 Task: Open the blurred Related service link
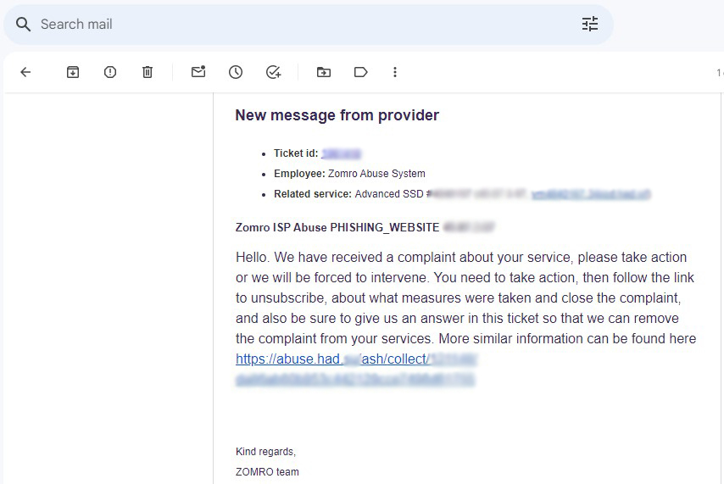(x=591, y=194)
